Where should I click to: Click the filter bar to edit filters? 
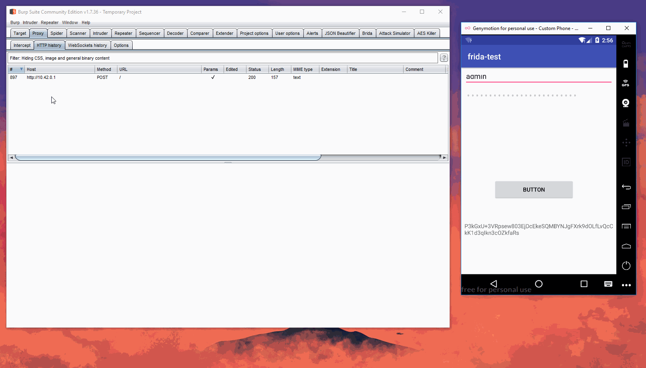[223, 58]
